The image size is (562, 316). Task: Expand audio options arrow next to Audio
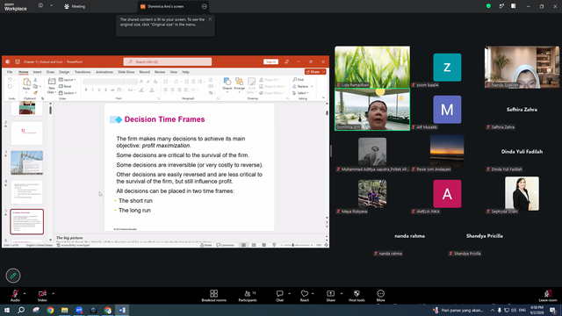(25, 293)
